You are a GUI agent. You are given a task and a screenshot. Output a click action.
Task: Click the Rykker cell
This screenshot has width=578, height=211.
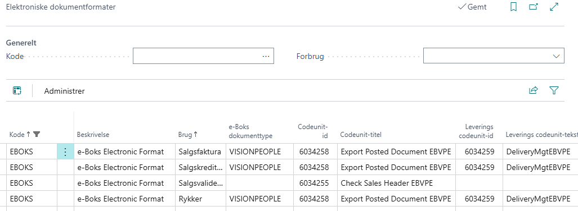point(200,199)
